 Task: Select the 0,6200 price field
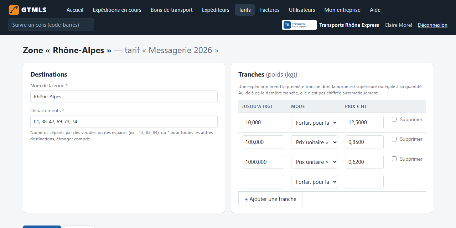pyautogui.click(x=364, y=162)
